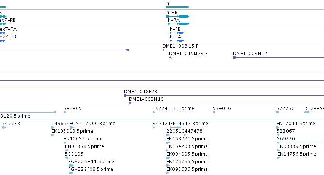Viewport: 324px width, 175px height.
Task: Click the DME1-018E23 clone start arrow
Action: (126, 95)
